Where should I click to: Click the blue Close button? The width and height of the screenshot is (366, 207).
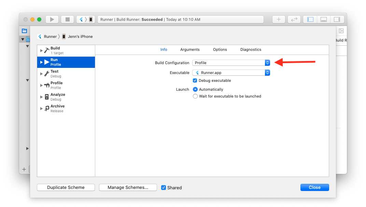click(x=315, y=188)
